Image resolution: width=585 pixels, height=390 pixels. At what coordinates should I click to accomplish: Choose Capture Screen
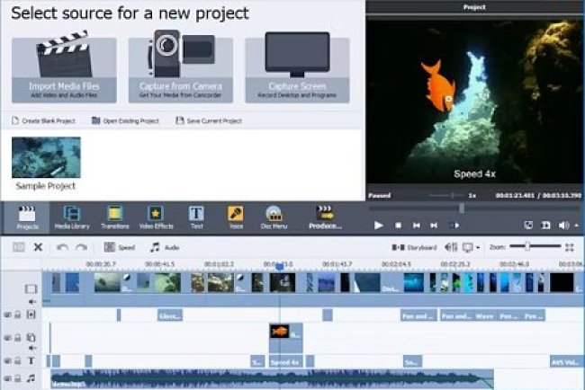coord(297,70)
